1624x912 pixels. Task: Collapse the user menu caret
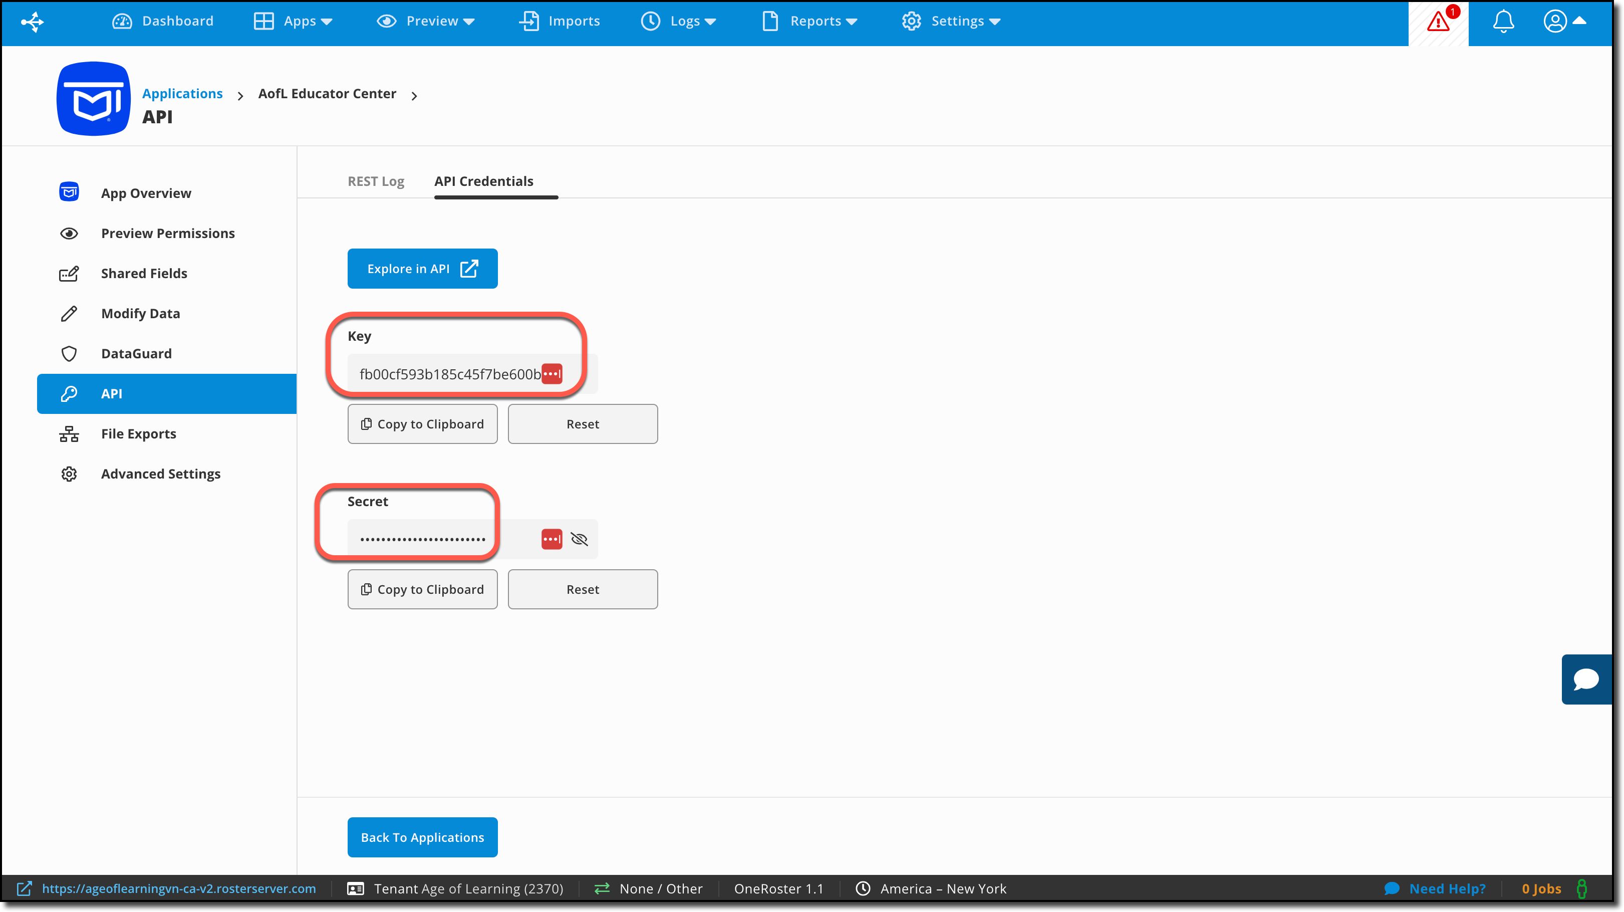(1579, 21)
